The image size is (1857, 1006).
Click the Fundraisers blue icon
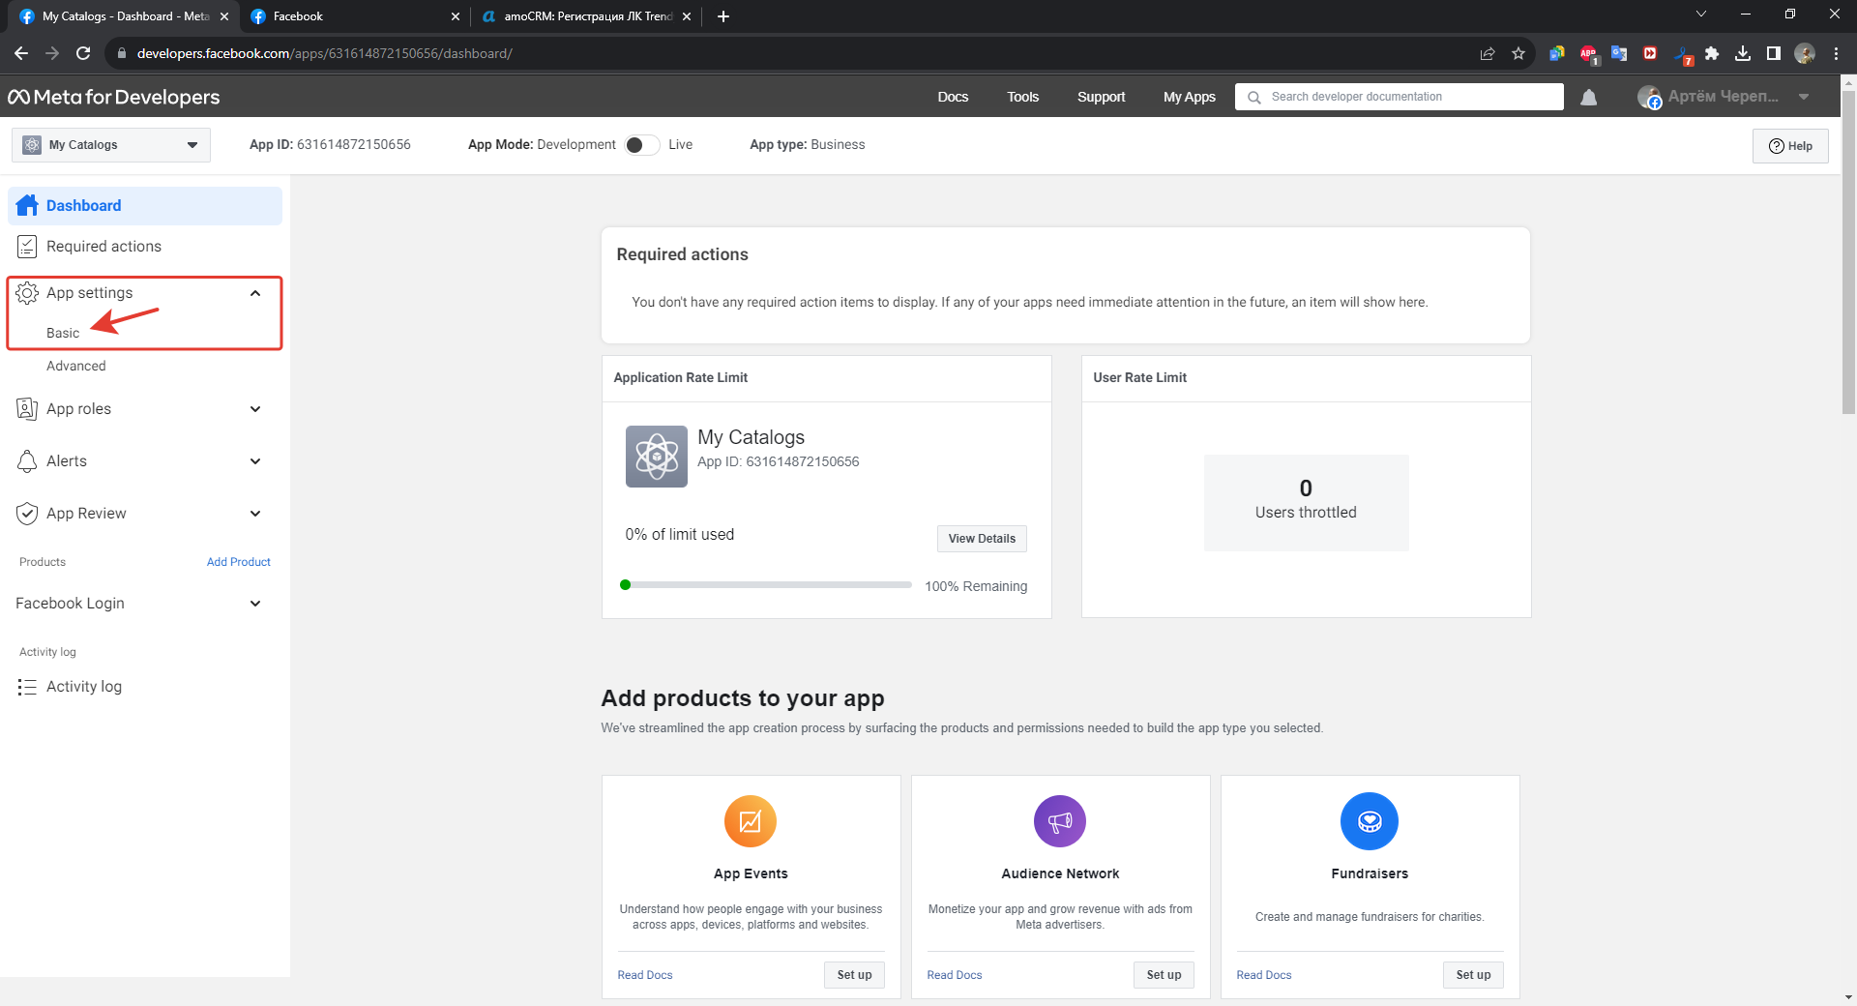(1369, 821)
